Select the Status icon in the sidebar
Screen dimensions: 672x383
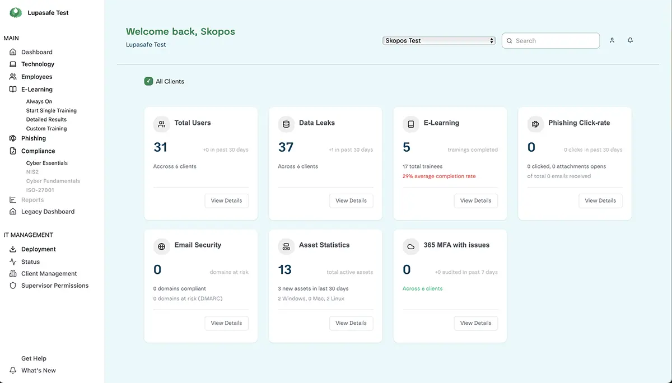click(x=12, y=261)
